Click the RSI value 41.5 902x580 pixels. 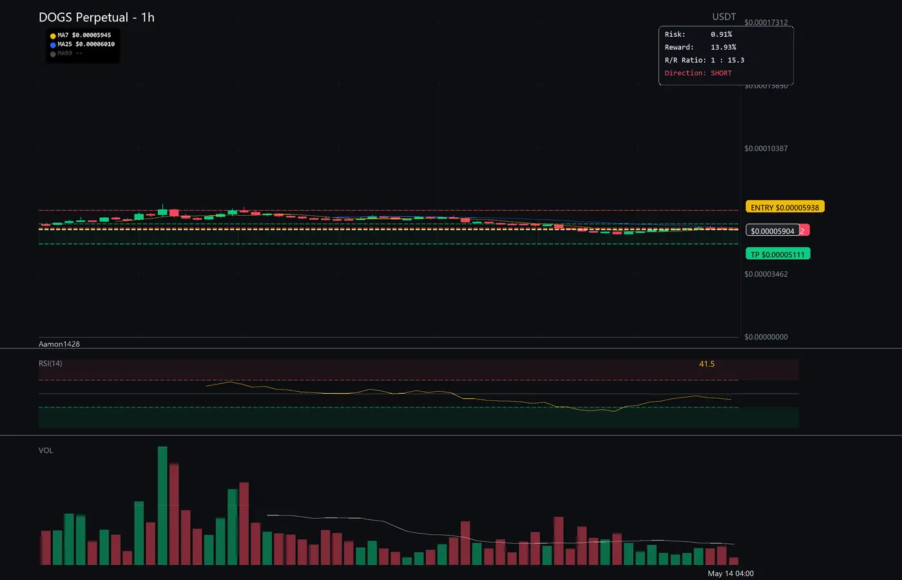pos(707,364)
